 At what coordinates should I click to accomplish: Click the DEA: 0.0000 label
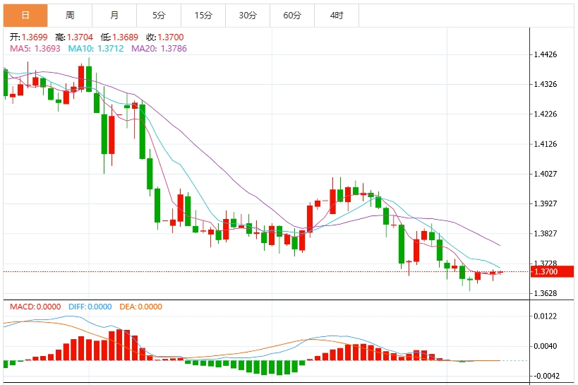141,307
